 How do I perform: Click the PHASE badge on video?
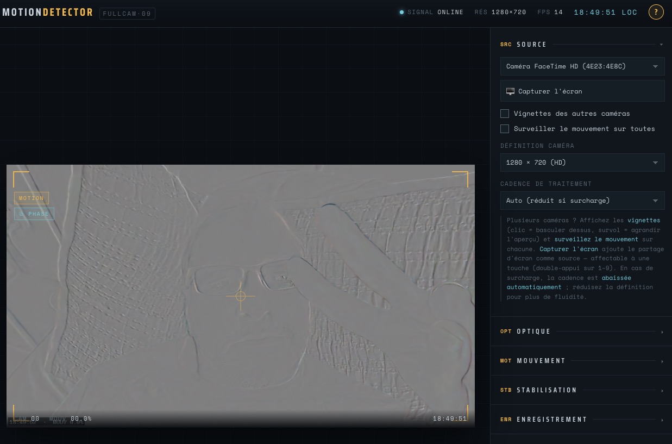(34, 214)
